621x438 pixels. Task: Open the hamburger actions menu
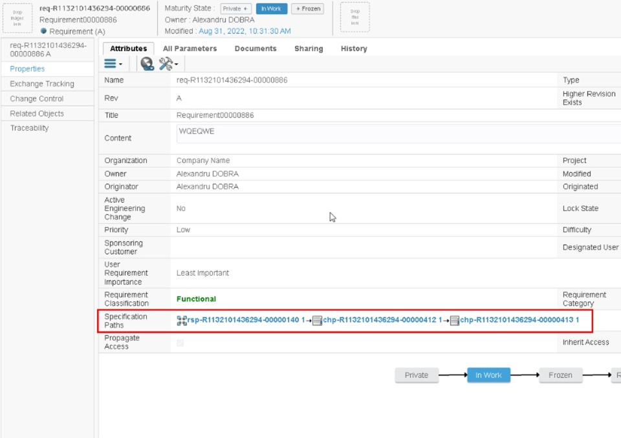point(113,63)
